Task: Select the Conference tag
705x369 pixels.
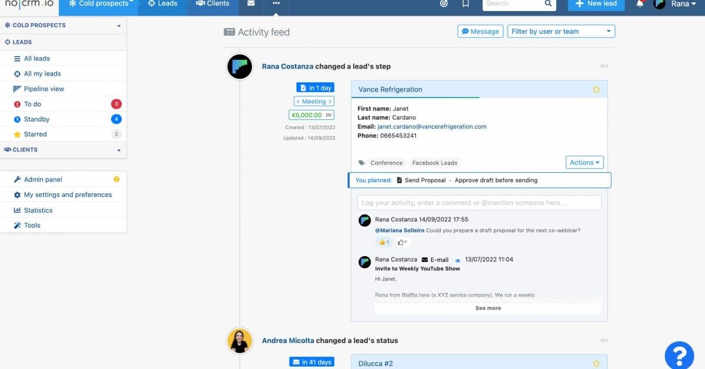Action: click(x=387, y=163)
